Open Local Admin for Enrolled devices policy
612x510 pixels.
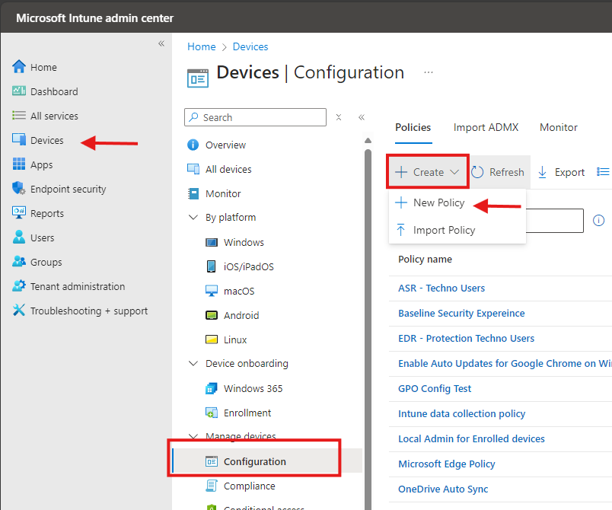[471, 439]
